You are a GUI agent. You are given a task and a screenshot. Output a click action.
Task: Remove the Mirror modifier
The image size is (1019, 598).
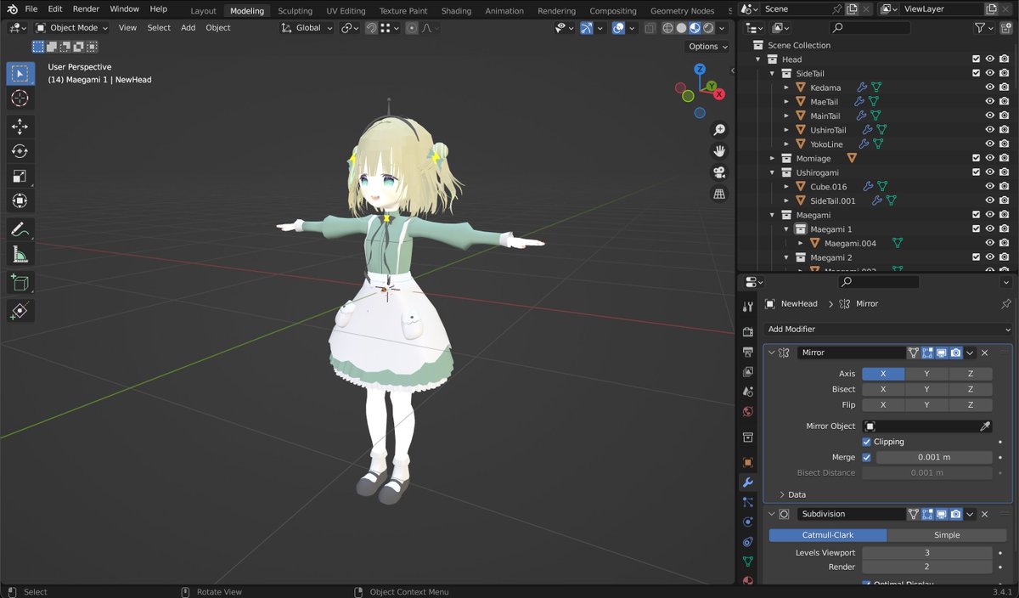coord(985,353)
